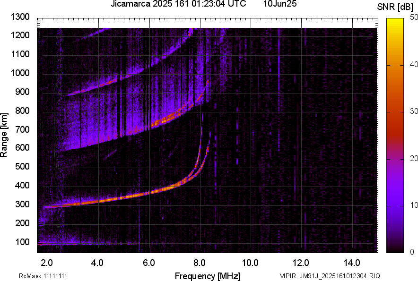Click the range tick label '1300'

click(20, 17)
